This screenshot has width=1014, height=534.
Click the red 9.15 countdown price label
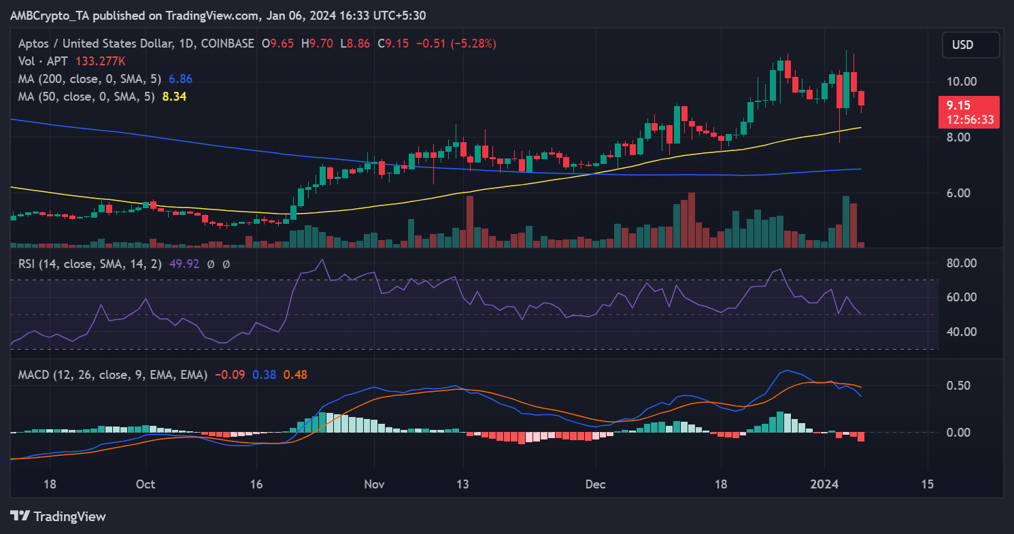pyautogui.click(x=970, y=112)
